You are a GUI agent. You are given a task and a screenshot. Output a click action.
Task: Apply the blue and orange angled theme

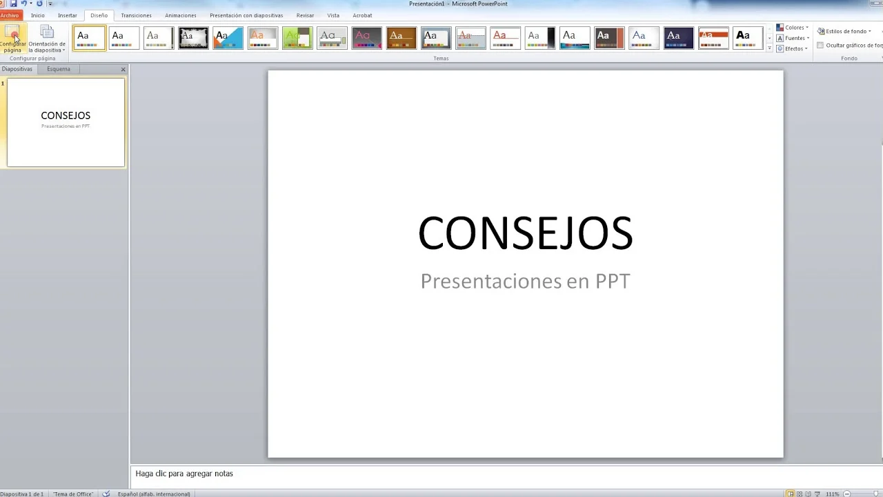(x=228, y=38)
